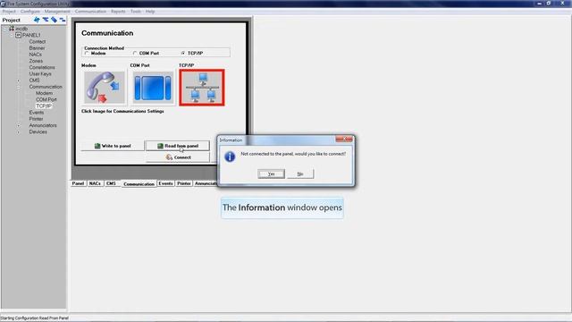Select CMS in the project tree
Screen dimensions: 572x322
click(x=34, y=80)
